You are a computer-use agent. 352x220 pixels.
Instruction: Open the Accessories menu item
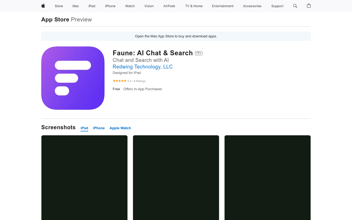coord(252,6)
